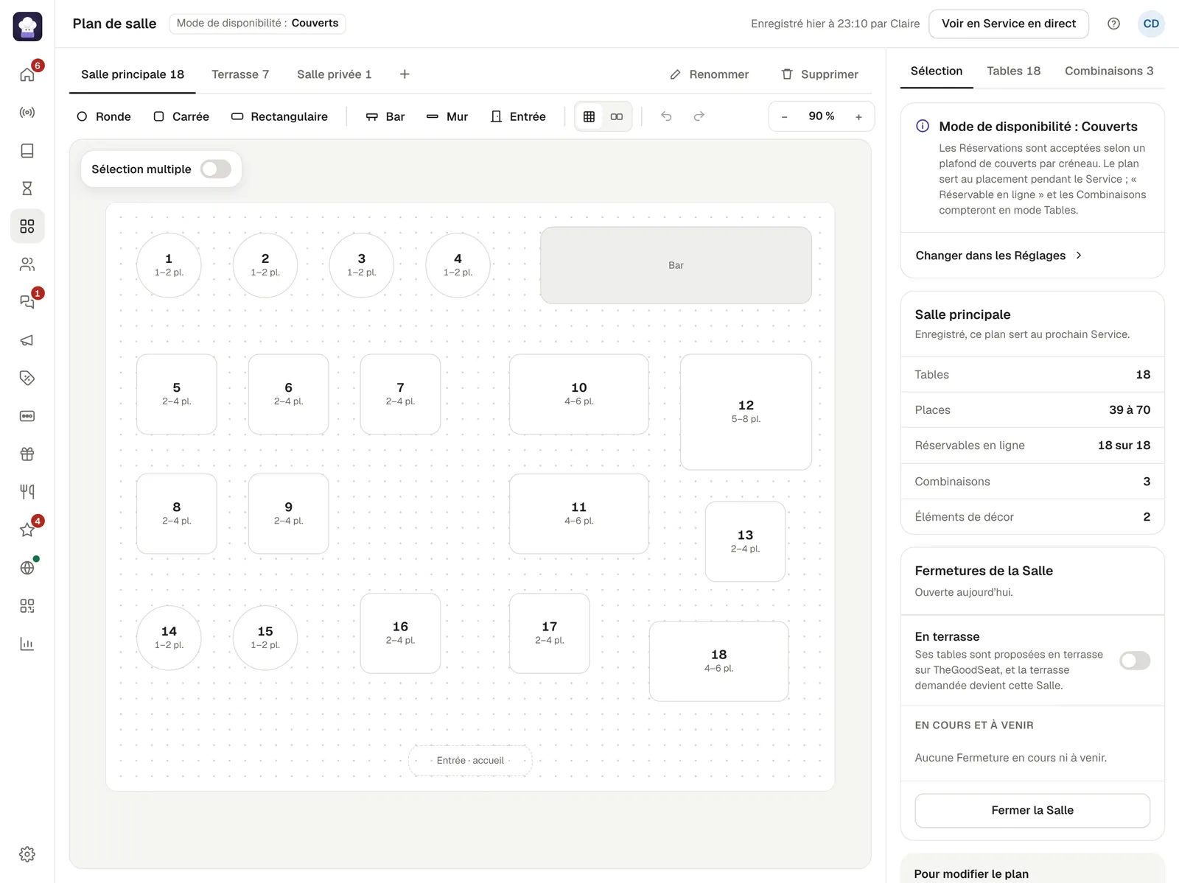
Task: Open the megaphone campaigns icon
Action: point(27,340)
